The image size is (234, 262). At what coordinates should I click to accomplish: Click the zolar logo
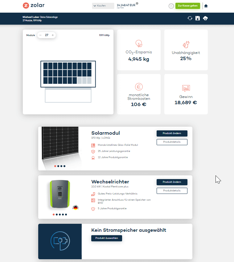[x=33, y=6]
